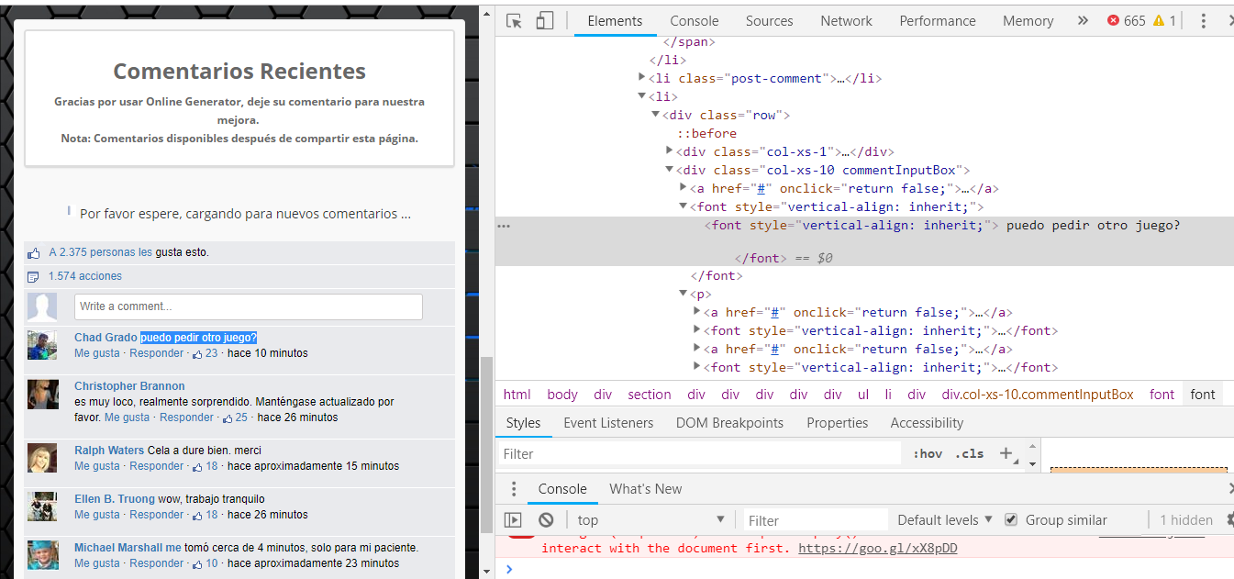This screenshot has width=1234, height=579.
Task: Open the Properties tab
Action: tap(838, 423)
